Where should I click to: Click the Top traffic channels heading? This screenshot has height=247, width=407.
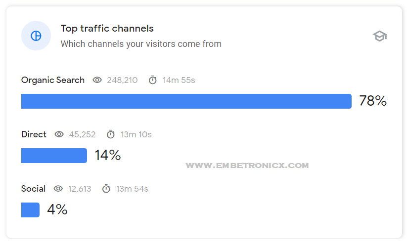107,29
